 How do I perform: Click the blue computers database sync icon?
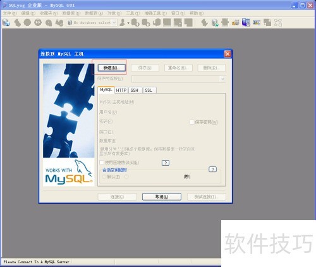246,22
